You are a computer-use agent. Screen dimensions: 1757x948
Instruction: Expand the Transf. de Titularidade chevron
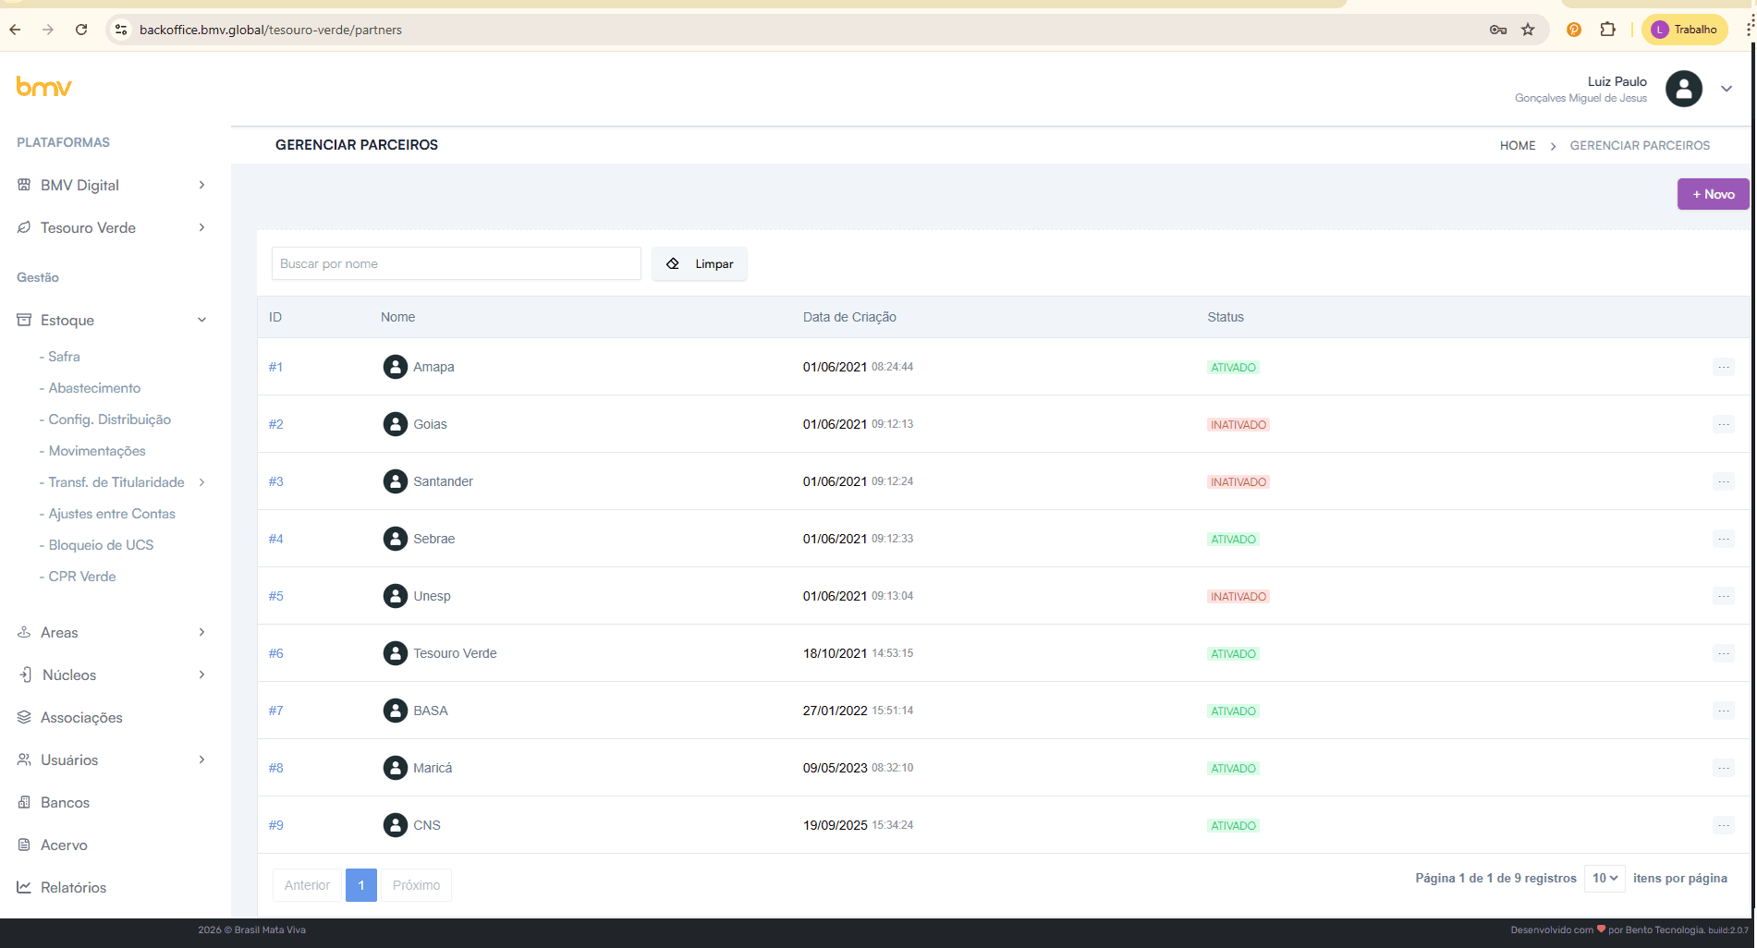(201, 482)
